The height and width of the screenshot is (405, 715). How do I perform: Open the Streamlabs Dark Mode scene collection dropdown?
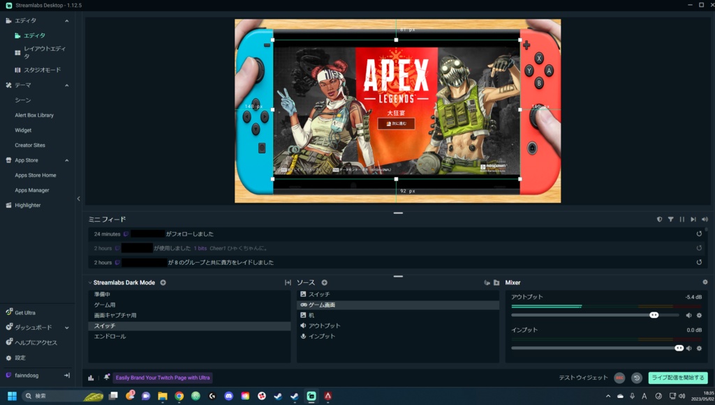121,282
